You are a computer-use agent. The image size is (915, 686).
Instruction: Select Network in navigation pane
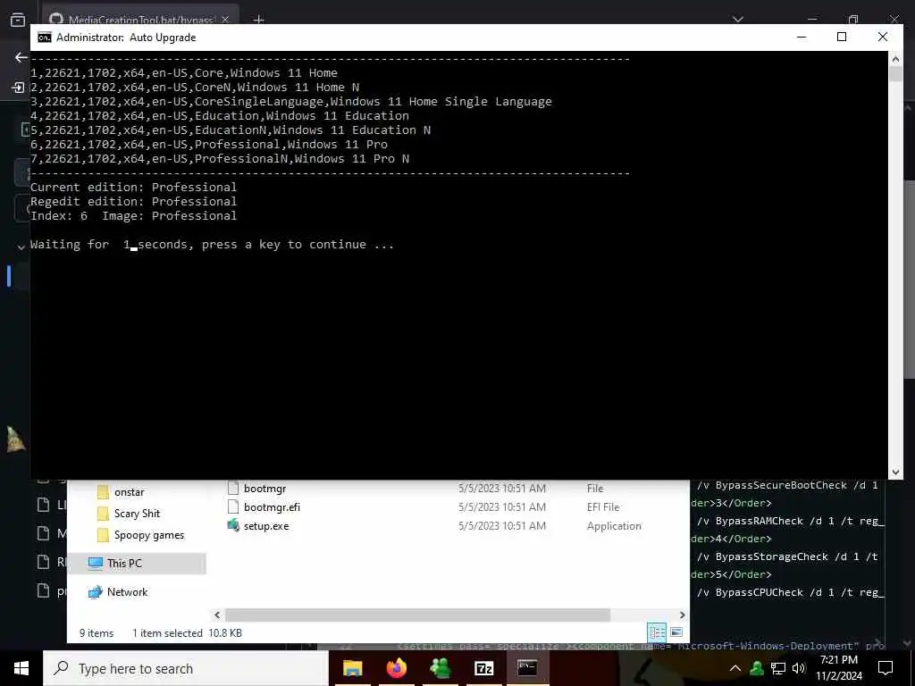pyautogui.click(x=127, y=592)
